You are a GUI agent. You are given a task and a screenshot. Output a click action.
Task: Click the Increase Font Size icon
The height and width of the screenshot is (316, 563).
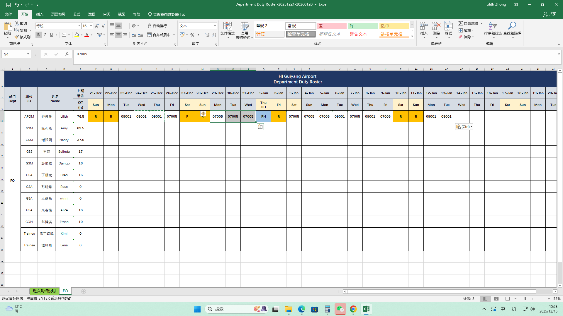[97, 26]
